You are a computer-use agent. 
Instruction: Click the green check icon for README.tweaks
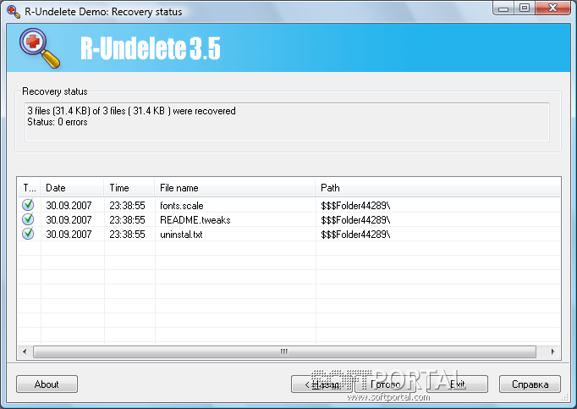point(28,218)
